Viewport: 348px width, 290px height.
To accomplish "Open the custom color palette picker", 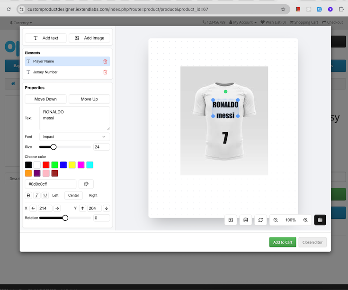I will coord(86,184).
